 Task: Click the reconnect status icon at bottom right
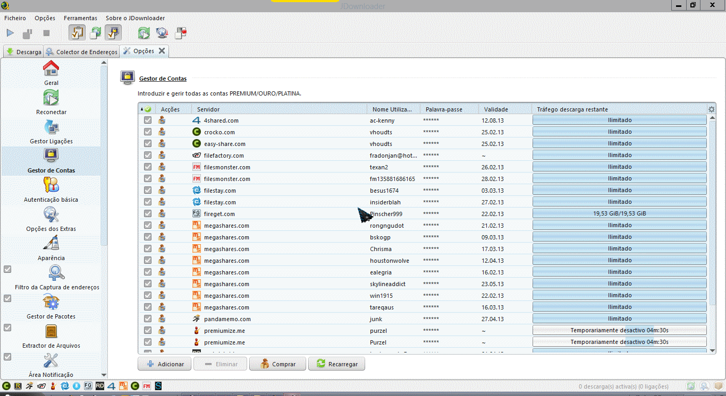690,386
